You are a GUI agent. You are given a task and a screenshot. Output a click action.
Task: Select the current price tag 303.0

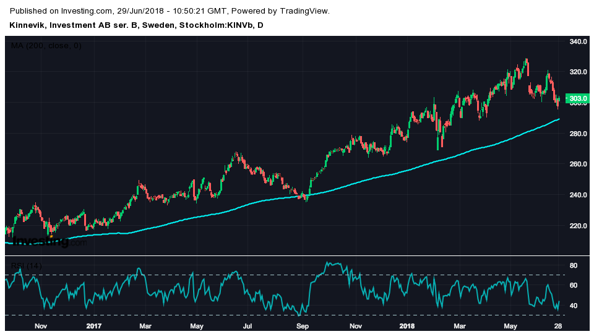click(578, 98)
